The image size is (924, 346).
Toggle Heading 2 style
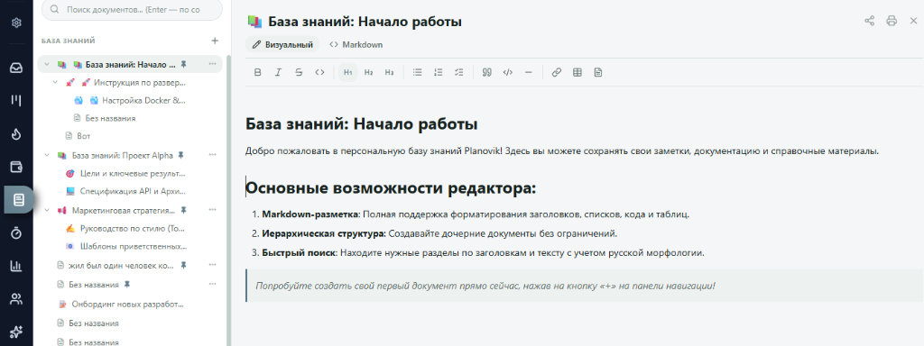point(368,72)
